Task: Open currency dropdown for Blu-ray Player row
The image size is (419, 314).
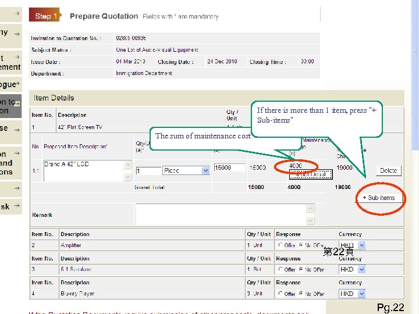Action: click(x=361, y=294)
